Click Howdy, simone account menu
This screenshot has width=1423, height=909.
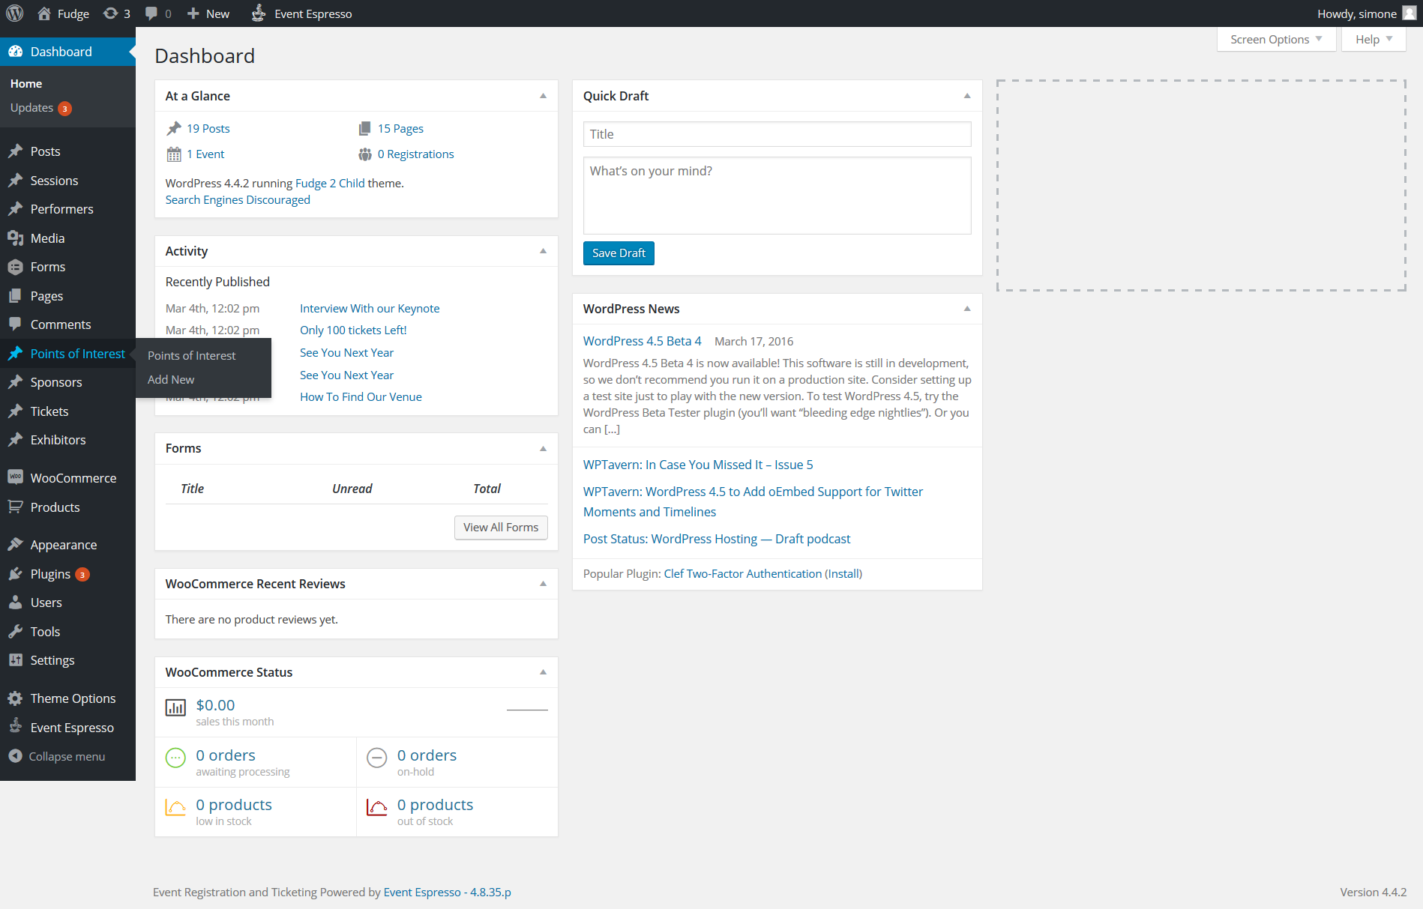tap(1367, 13)
